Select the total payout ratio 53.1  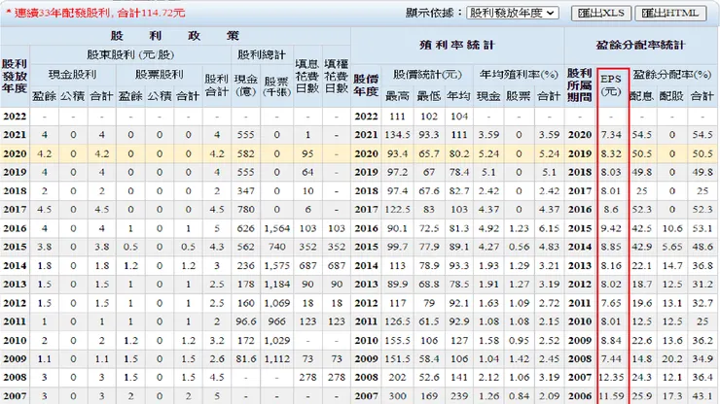702,228
